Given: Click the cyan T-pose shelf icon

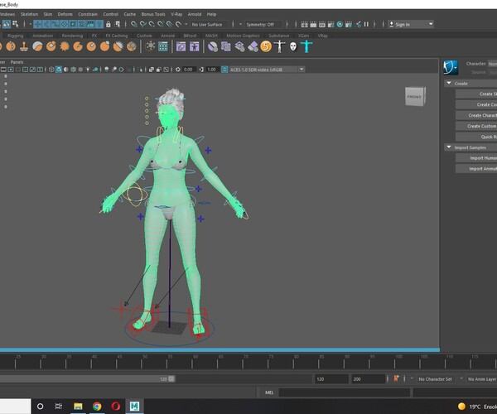Looking at the screenshot, I should 306,46.
